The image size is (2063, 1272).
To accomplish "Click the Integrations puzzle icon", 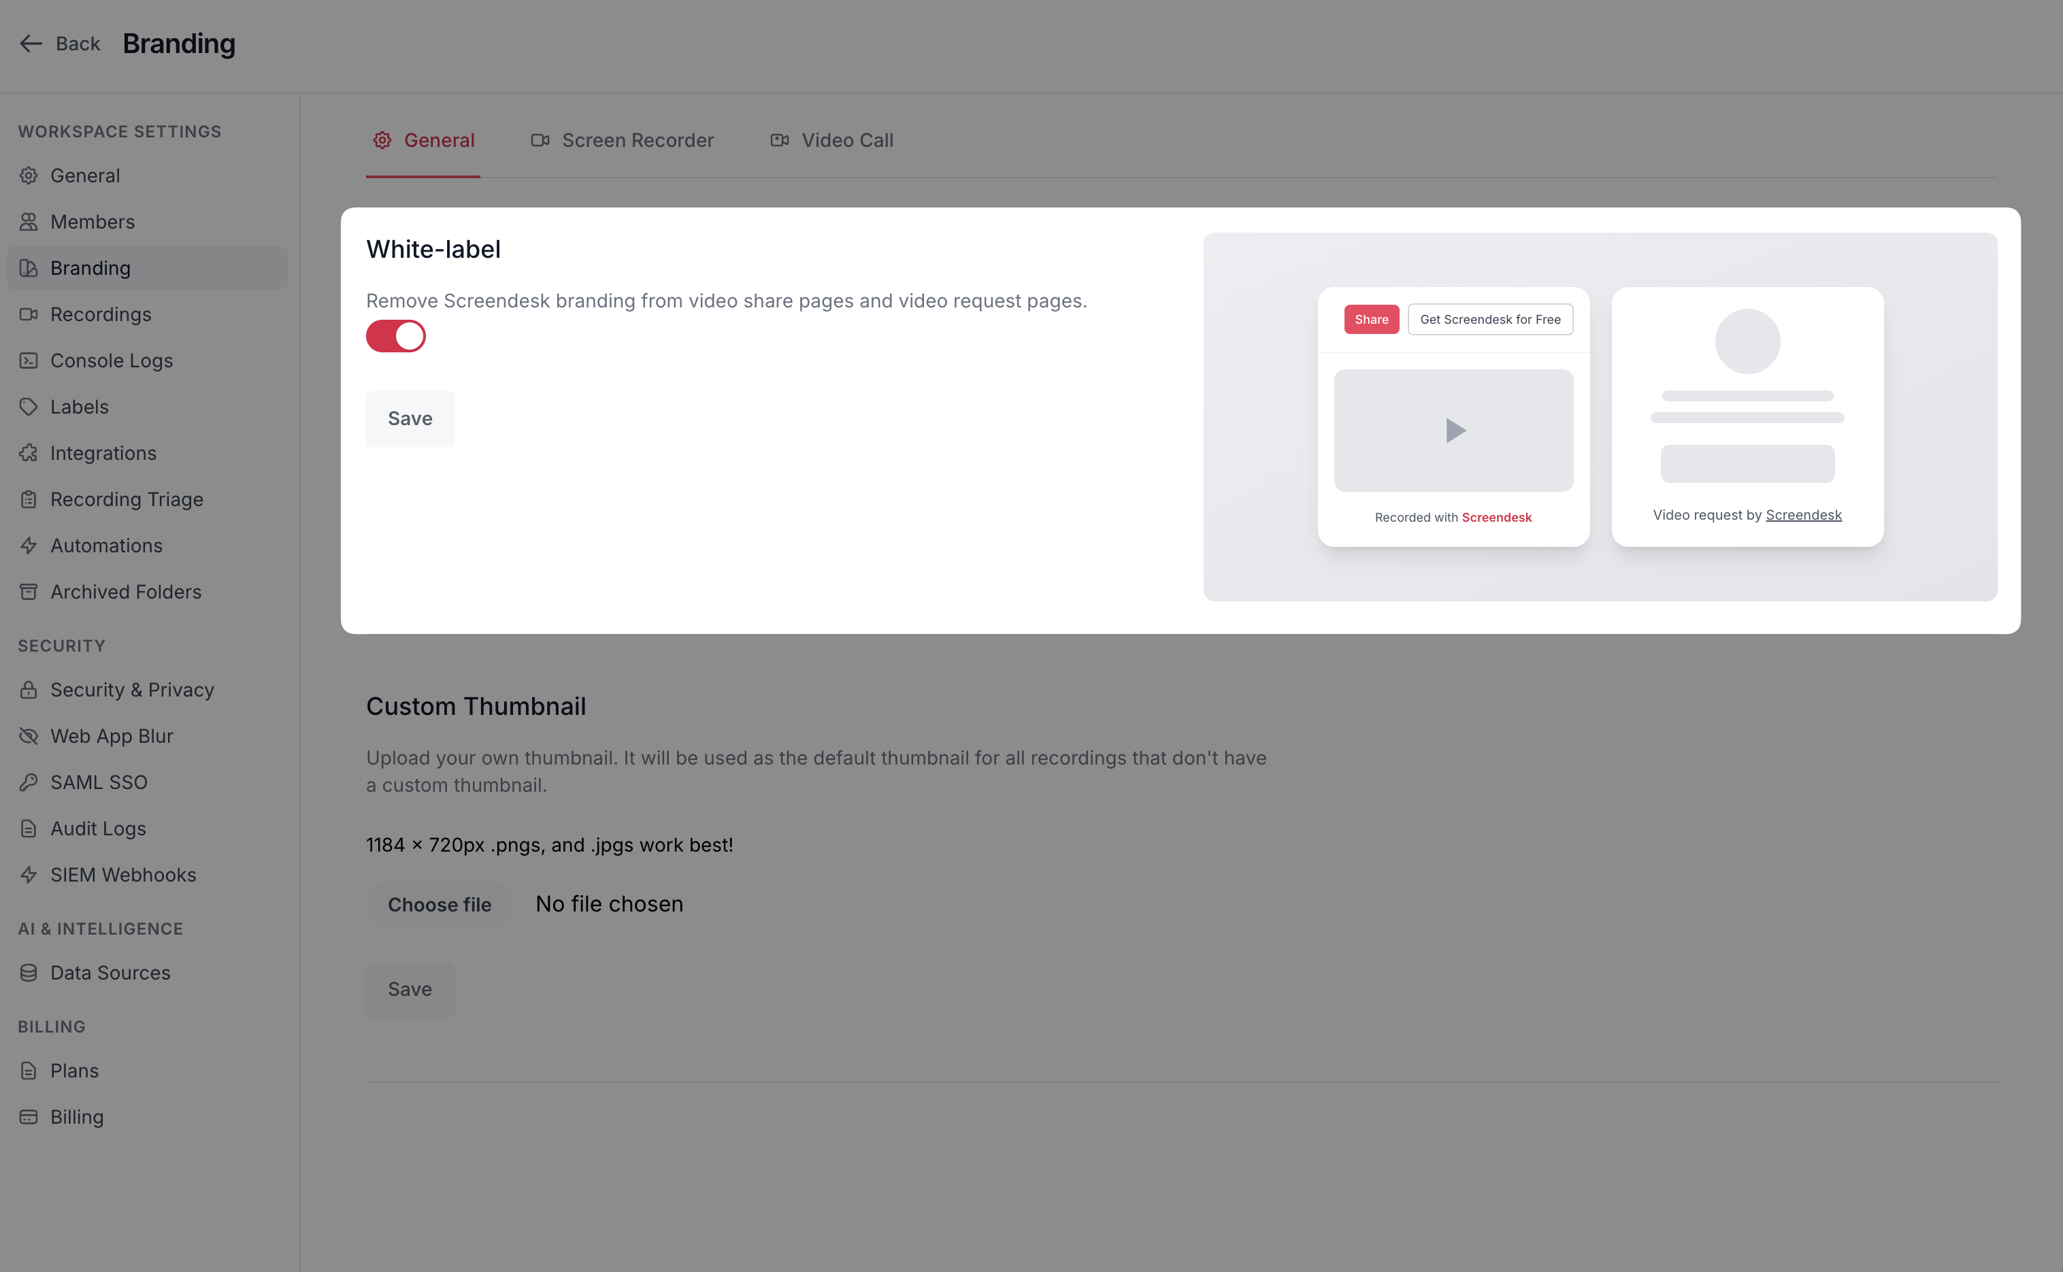I will tap(29, 454).
